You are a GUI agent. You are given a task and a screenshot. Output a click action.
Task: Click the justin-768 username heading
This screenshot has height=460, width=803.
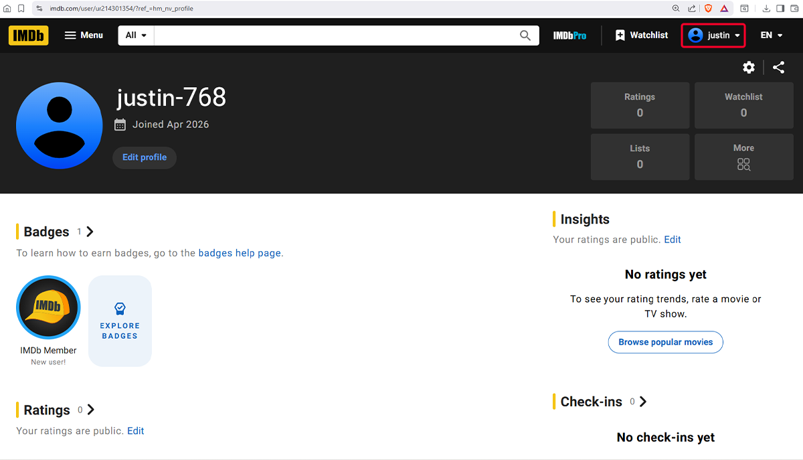click(171, 98)
